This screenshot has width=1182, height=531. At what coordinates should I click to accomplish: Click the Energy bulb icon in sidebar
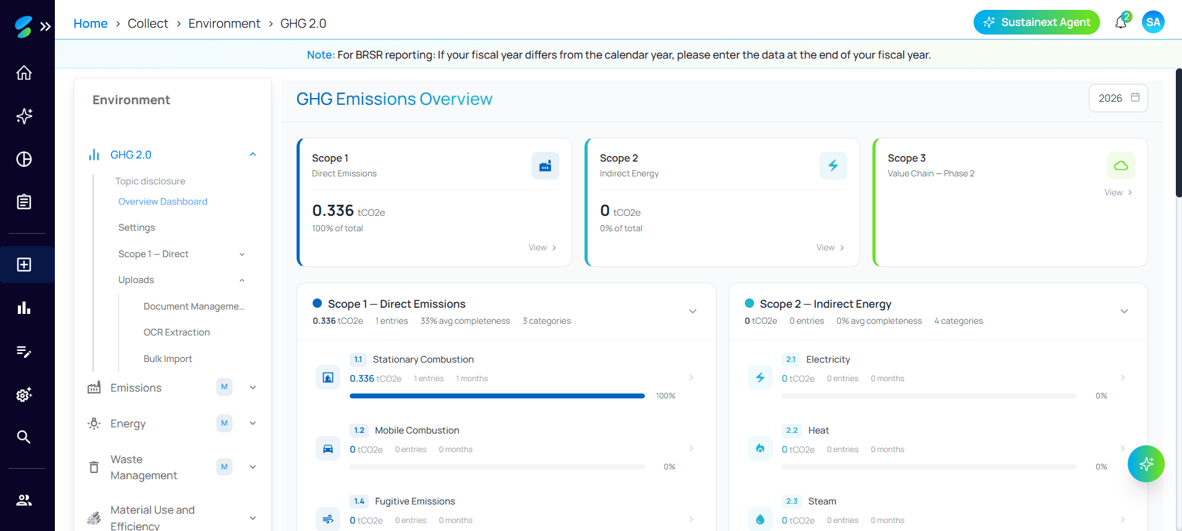(94, 424)
